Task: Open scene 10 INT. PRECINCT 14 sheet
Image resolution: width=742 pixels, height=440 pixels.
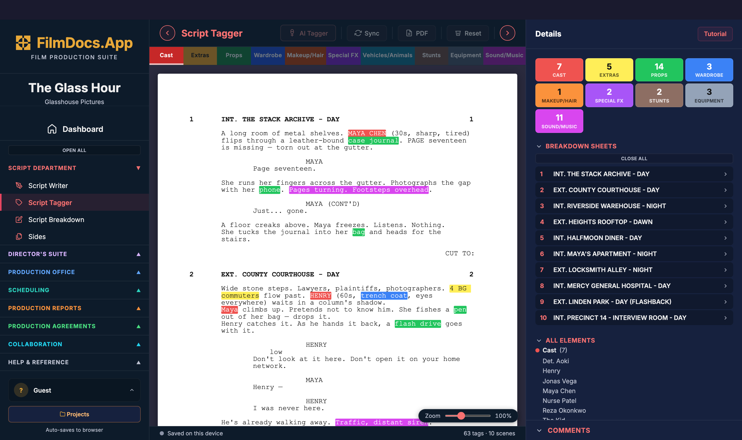Action: 634,318
